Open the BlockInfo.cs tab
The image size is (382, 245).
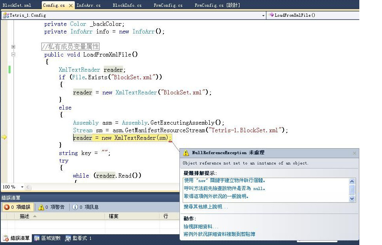click(x=127, y=5)
